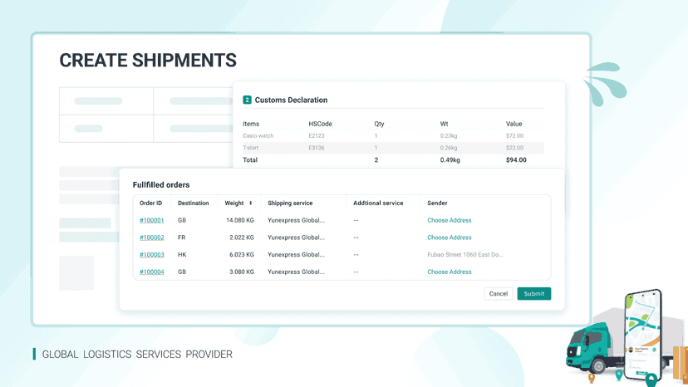This screenshot has width=688, height=387.
Task: Sort orders by Weight arrow icon
Action: coord(251,203)
